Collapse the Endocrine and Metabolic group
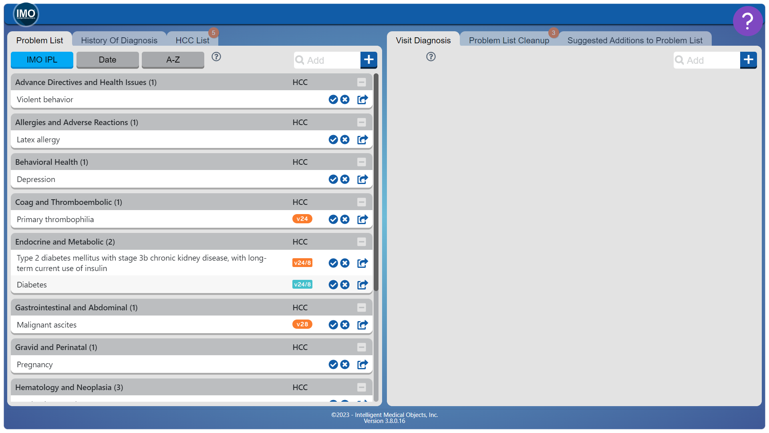This screenshot has height=433, width=769. [362, 242]
